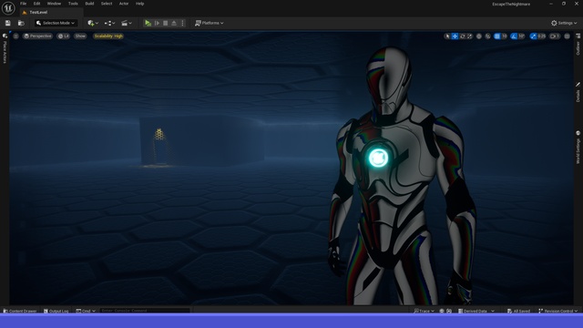This screenshot has width=583, height=328.
Task: Select the Scale gizmo tool
Action: [x=470, y=36]
